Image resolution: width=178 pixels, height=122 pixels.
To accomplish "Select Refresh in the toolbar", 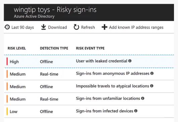I will [84, 27].
